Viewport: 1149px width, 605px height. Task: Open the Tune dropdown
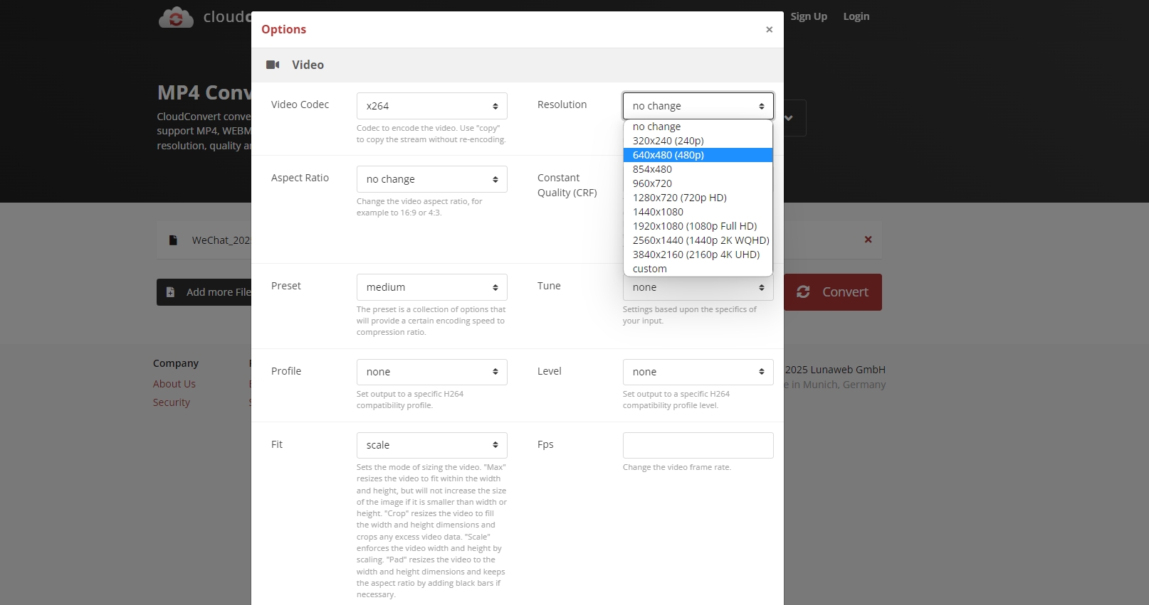(x=698, y=288)
